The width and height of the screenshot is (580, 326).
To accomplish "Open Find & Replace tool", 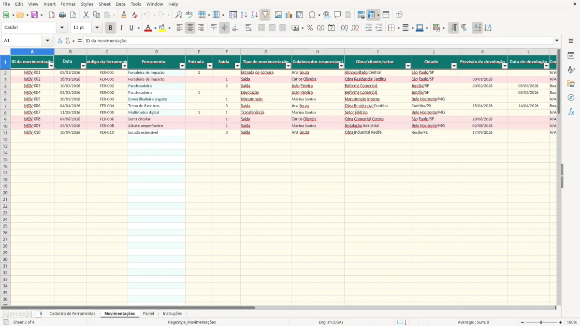I will pyautogui.click(x=179, y=15).
